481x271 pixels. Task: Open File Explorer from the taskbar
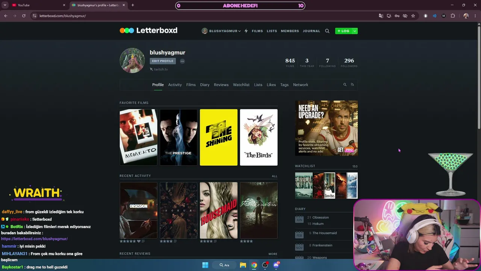243,265
